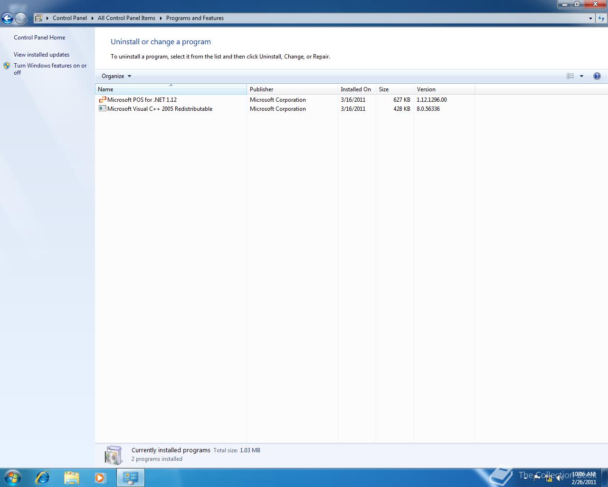
Task: Select Microsoft POS for .NET 1.12 row
Action: pos(285,100)
